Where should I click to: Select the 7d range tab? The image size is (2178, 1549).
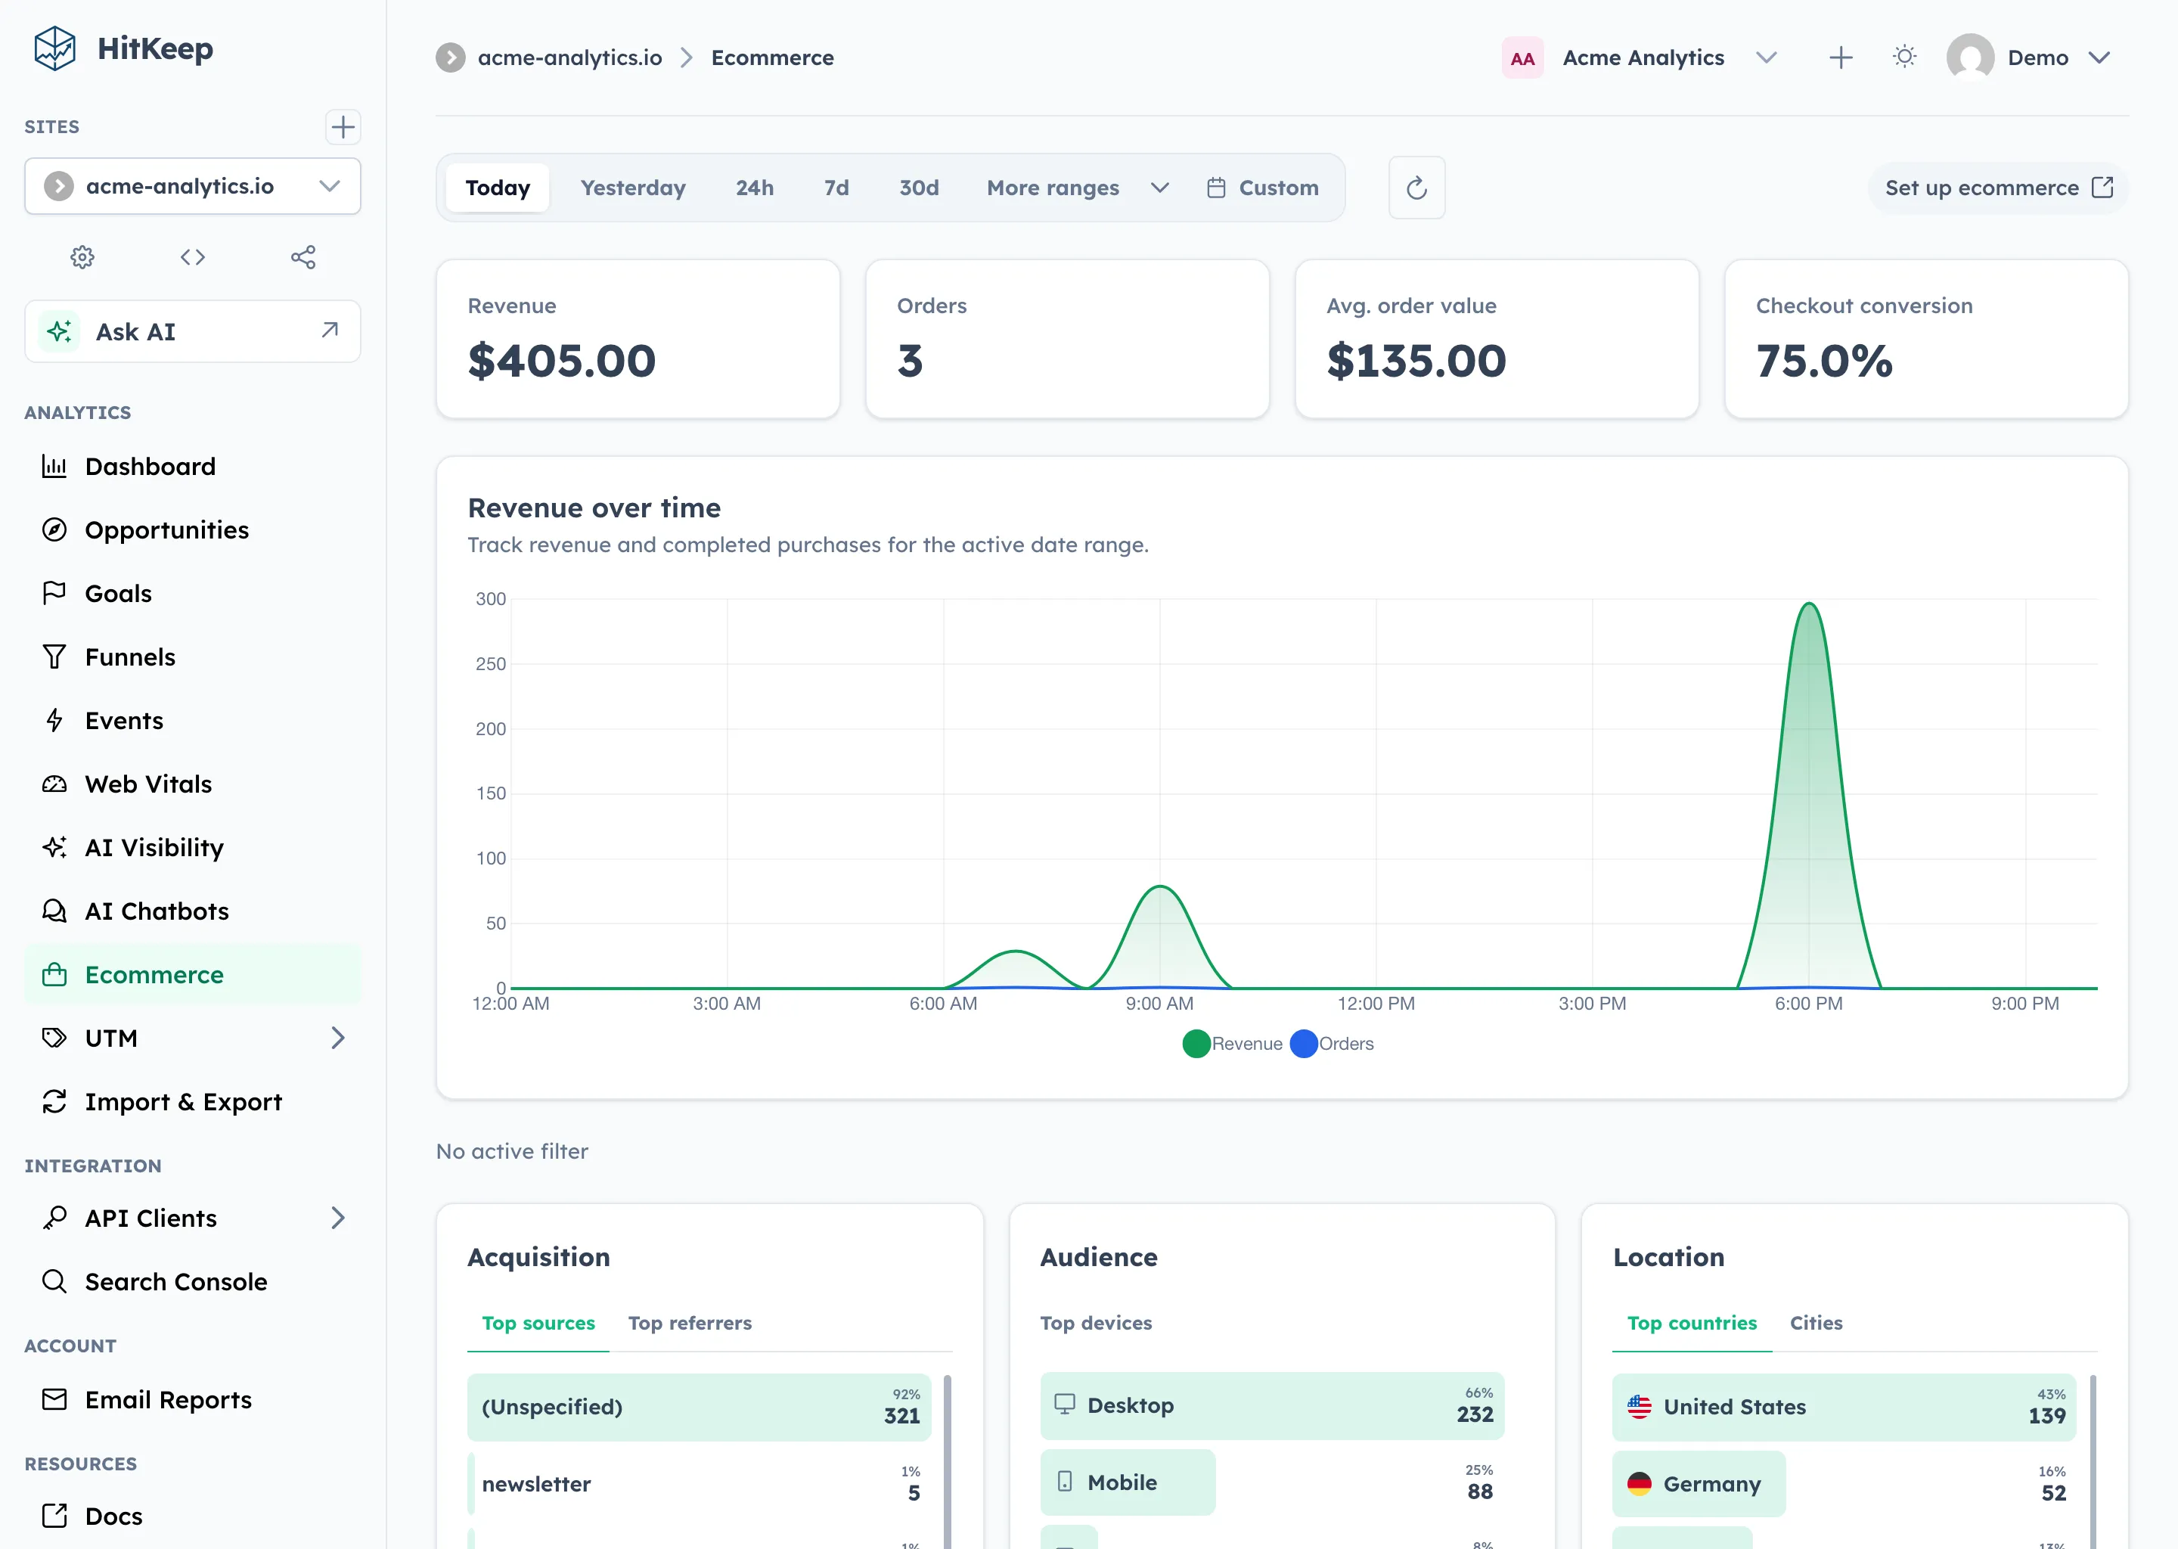836,188
